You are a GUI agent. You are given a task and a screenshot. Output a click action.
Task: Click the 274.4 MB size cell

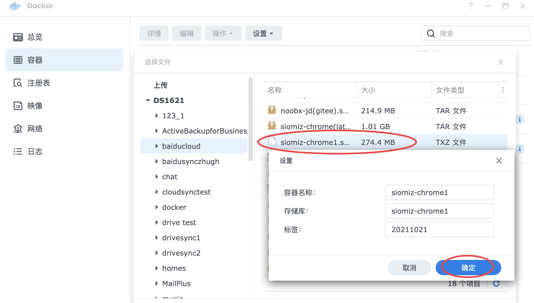coord(378,142)
